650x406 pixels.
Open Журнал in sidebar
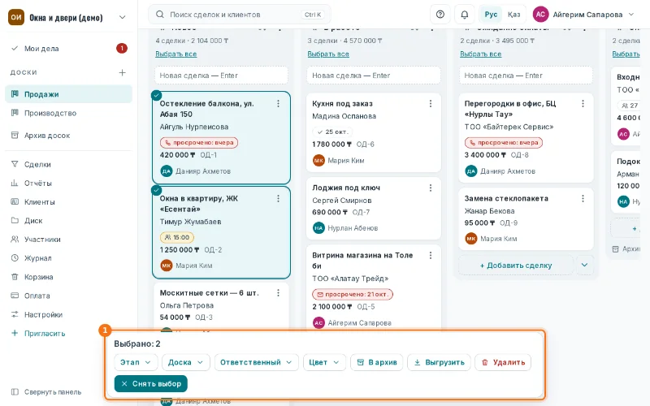(68, 258)
